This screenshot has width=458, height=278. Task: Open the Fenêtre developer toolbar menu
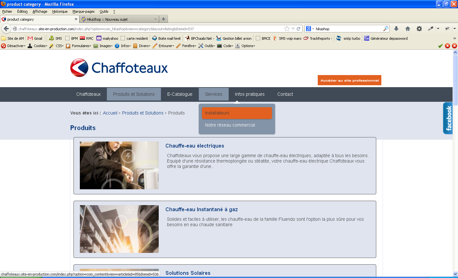tap(186, 46)
